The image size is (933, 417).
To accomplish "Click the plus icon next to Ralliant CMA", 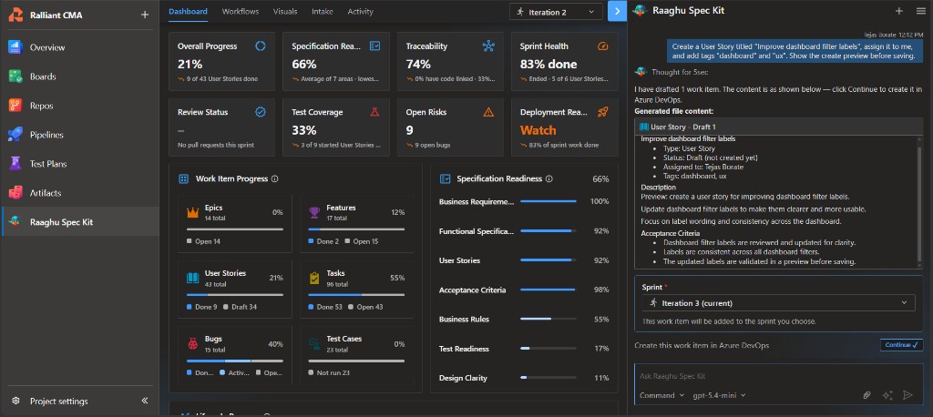I will (145, 15).
